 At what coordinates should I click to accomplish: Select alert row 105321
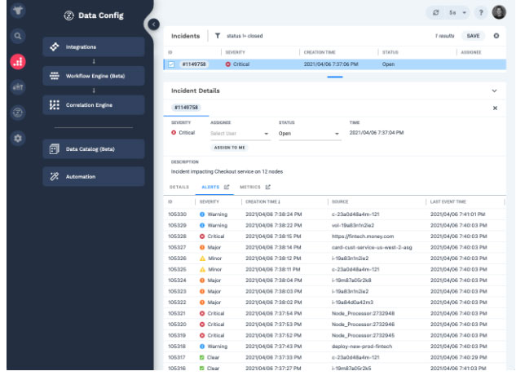335,313
